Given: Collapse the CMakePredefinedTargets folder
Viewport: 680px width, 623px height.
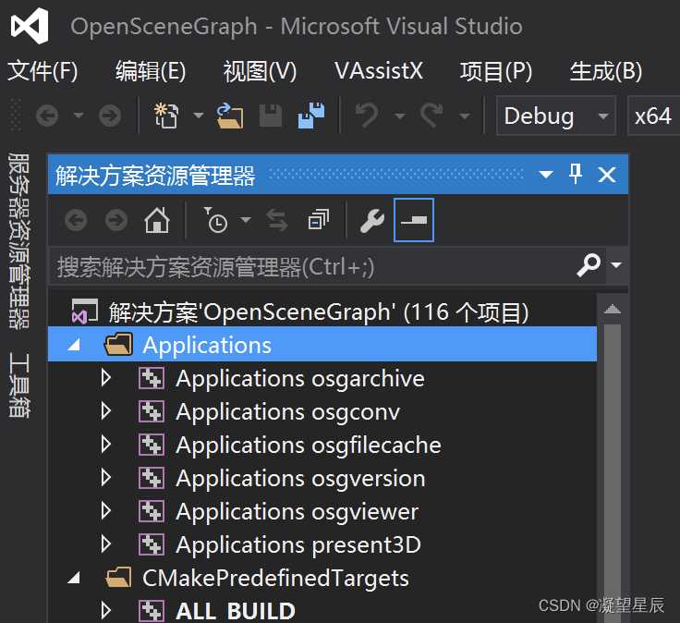Looking at the screenshot, I should click(x=75, y=578).
